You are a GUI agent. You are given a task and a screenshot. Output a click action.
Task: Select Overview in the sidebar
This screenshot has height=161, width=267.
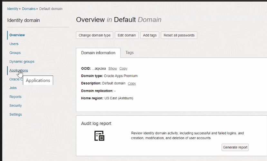(17, 35)
